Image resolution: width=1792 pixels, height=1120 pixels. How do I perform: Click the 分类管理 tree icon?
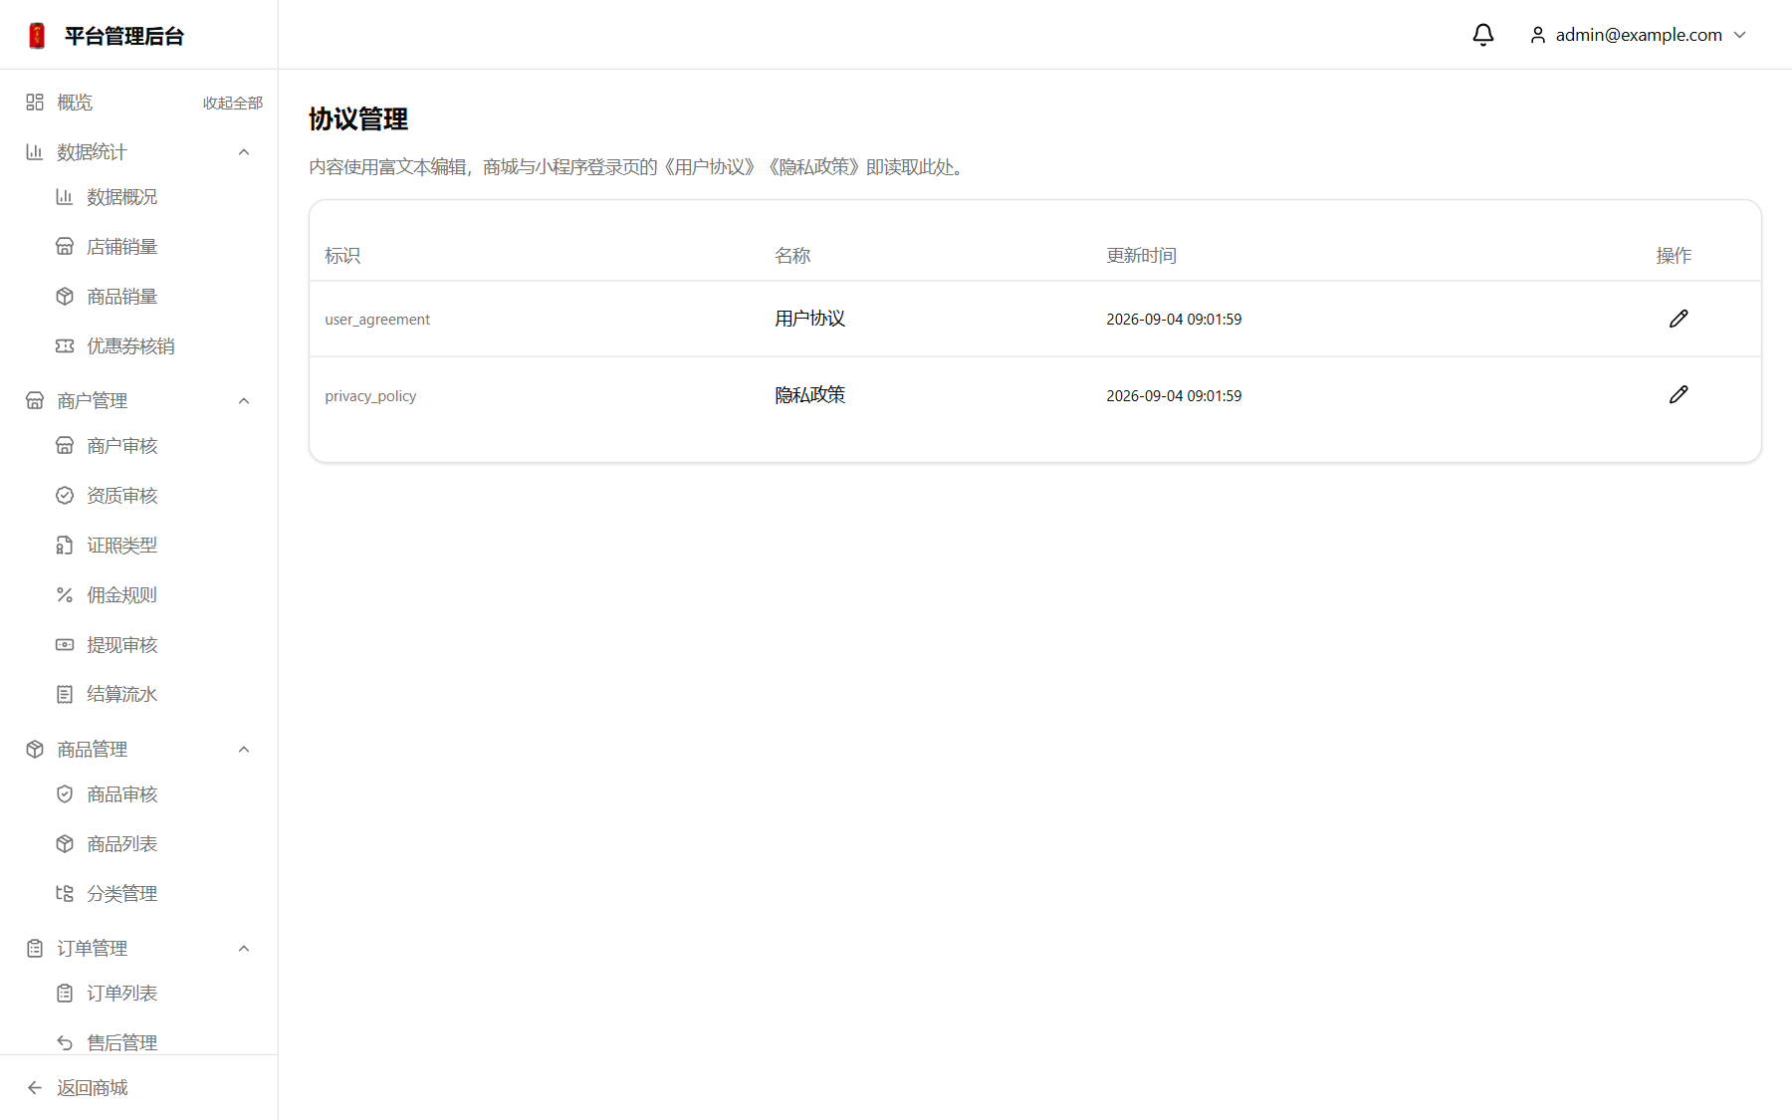pos(65,893)
